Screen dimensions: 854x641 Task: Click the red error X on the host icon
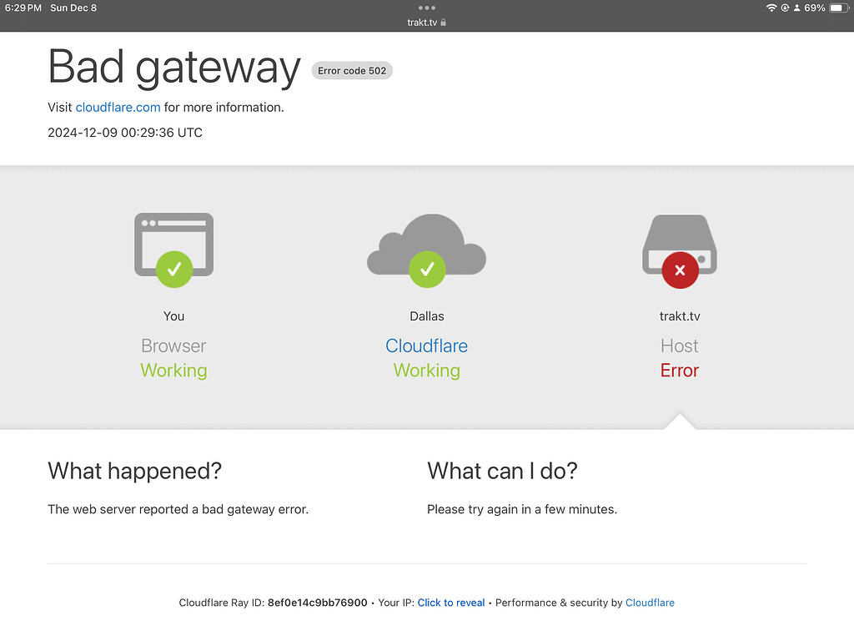tap(680, 270)
